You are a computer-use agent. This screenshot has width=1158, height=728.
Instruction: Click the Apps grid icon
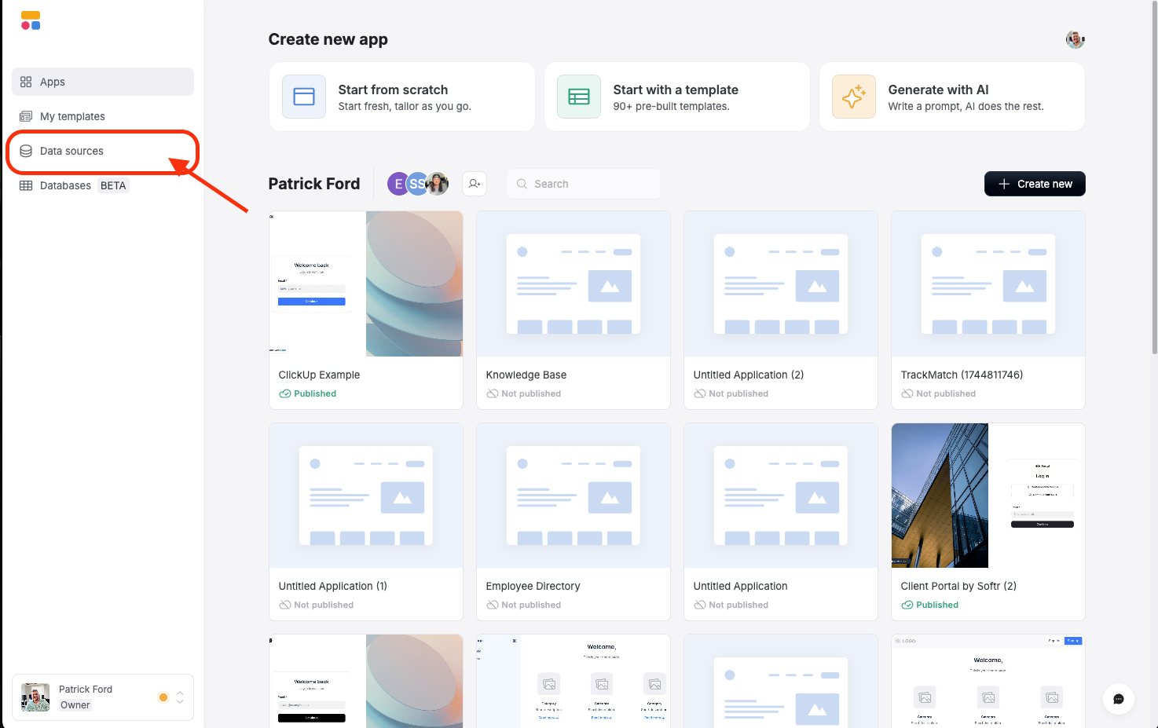(x=26, y=82)
